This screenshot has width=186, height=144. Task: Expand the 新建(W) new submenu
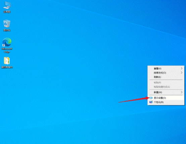pos(166,92)
